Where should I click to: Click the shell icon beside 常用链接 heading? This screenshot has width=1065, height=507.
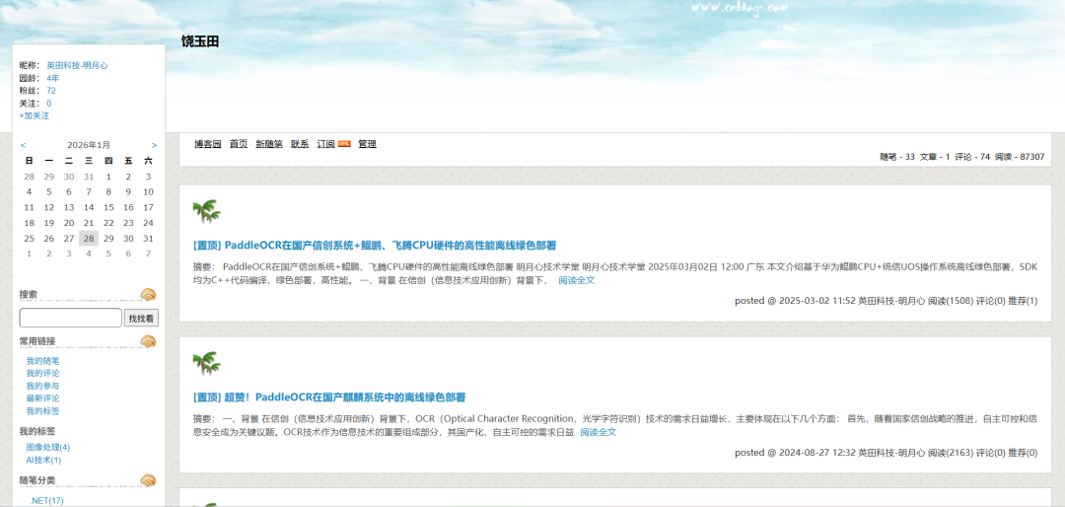coord(148,341)
